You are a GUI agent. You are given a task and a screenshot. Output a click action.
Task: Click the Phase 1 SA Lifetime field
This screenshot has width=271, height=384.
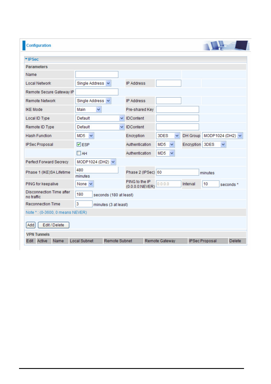click(x=97, y=170)
